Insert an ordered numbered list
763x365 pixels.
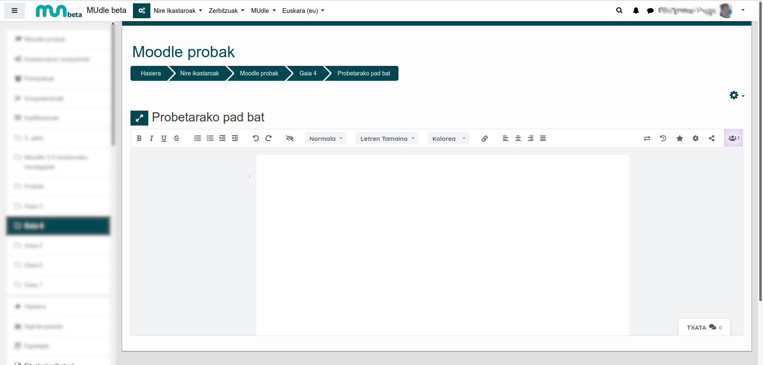point(198,138)
